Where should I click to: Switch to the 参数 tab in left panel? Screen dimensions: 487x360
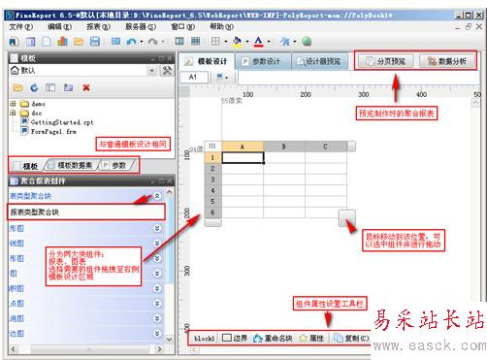pos(115,166)
